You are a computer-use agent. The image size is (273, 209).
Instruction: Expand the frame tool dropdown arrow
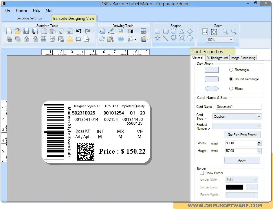(x=135, y=40)
